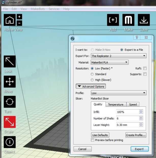The image size is (156, 158).
Task: Open the View menu
Action: tap(24, 9)
